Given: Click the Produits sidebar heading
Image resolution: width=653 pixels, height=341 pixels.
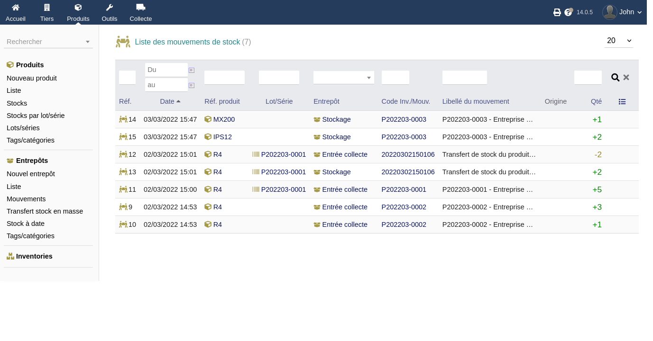Looking at the screenshot, I should [30, 65].
